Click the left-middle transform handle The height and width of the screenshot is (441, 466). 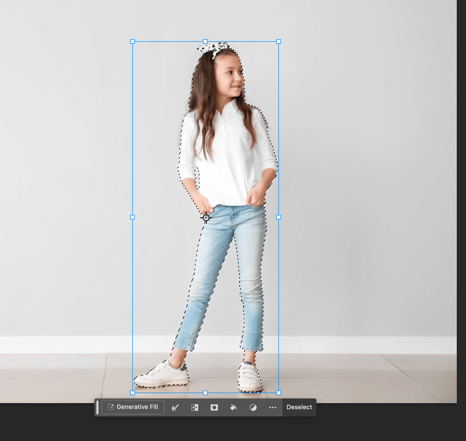(x=133, y=217)
